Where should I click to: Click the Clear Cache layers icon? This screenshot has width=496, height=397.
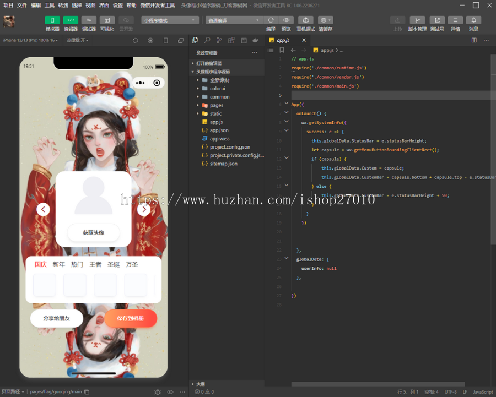(325, 20)
